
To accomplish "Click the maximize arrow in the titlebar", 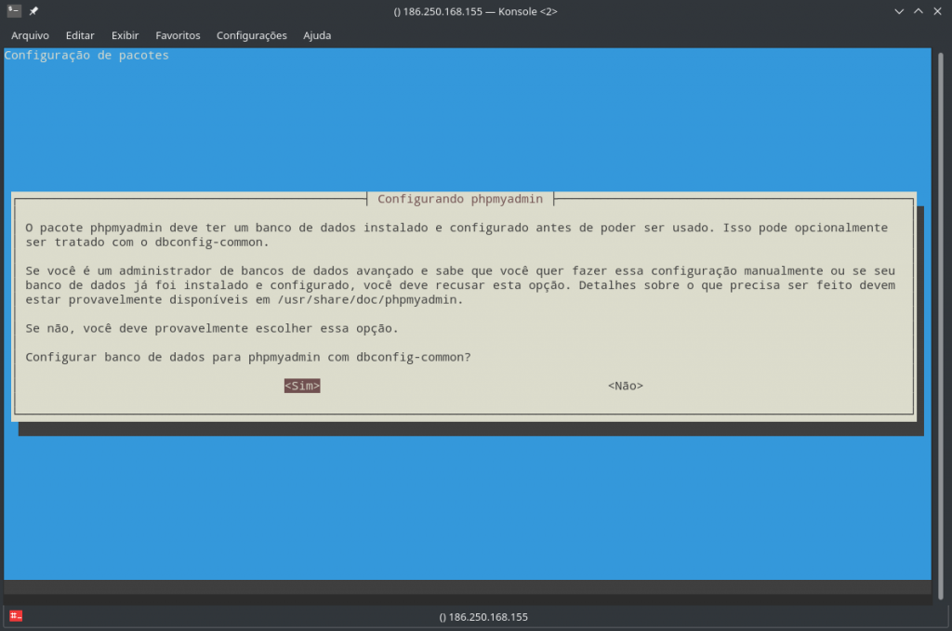I will (918, 11).
